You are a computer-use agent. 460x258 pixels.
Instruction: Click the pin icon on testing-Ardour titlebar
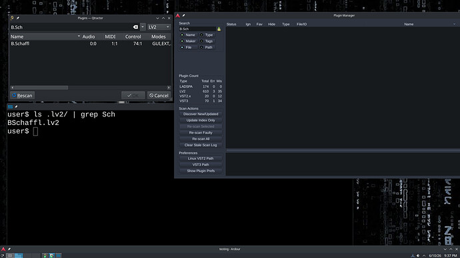[9, 249]
